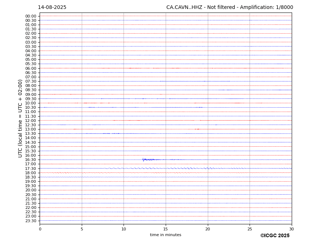This screenshot has height=249, width=331.
Task: Click the 10:00 time row label
Action: point(31,103)
